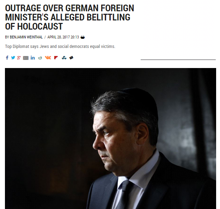This screenshot has height=209, width=220.
Task: Tweet this article via Twitter icon
Action: tap(13, 58)
